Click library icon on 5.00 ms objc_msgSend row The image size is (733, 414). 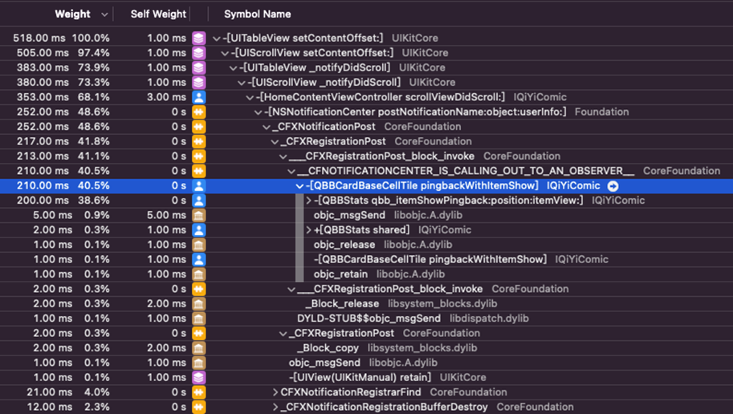coord(198,215)
